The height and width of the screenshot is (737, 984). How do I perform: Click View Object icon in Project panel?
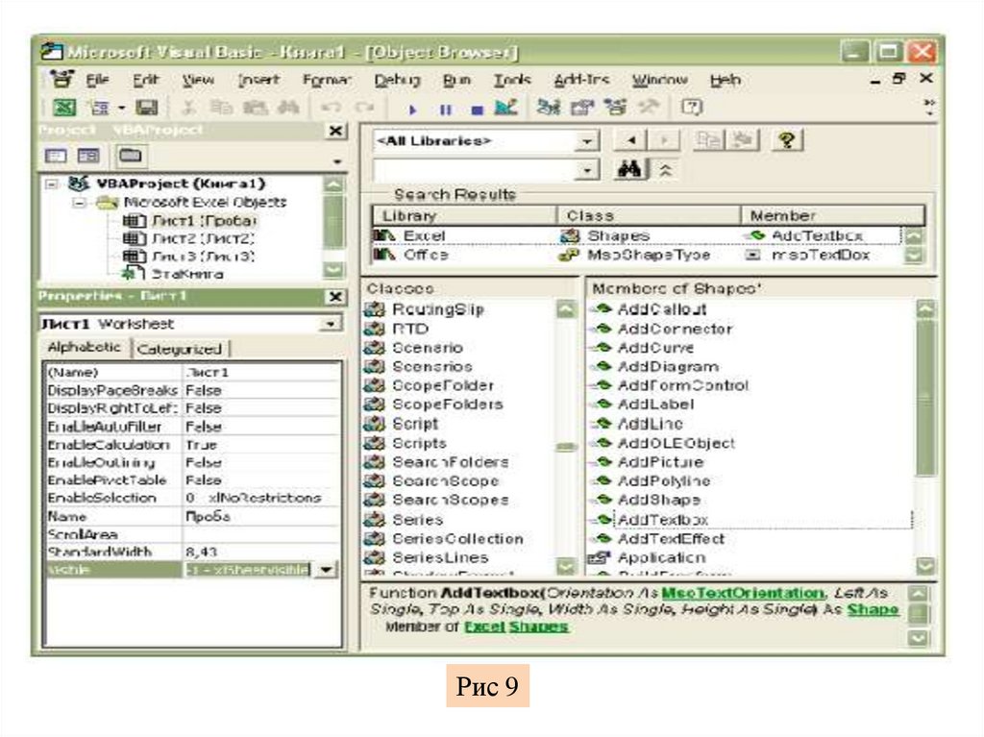click(88, 156)
